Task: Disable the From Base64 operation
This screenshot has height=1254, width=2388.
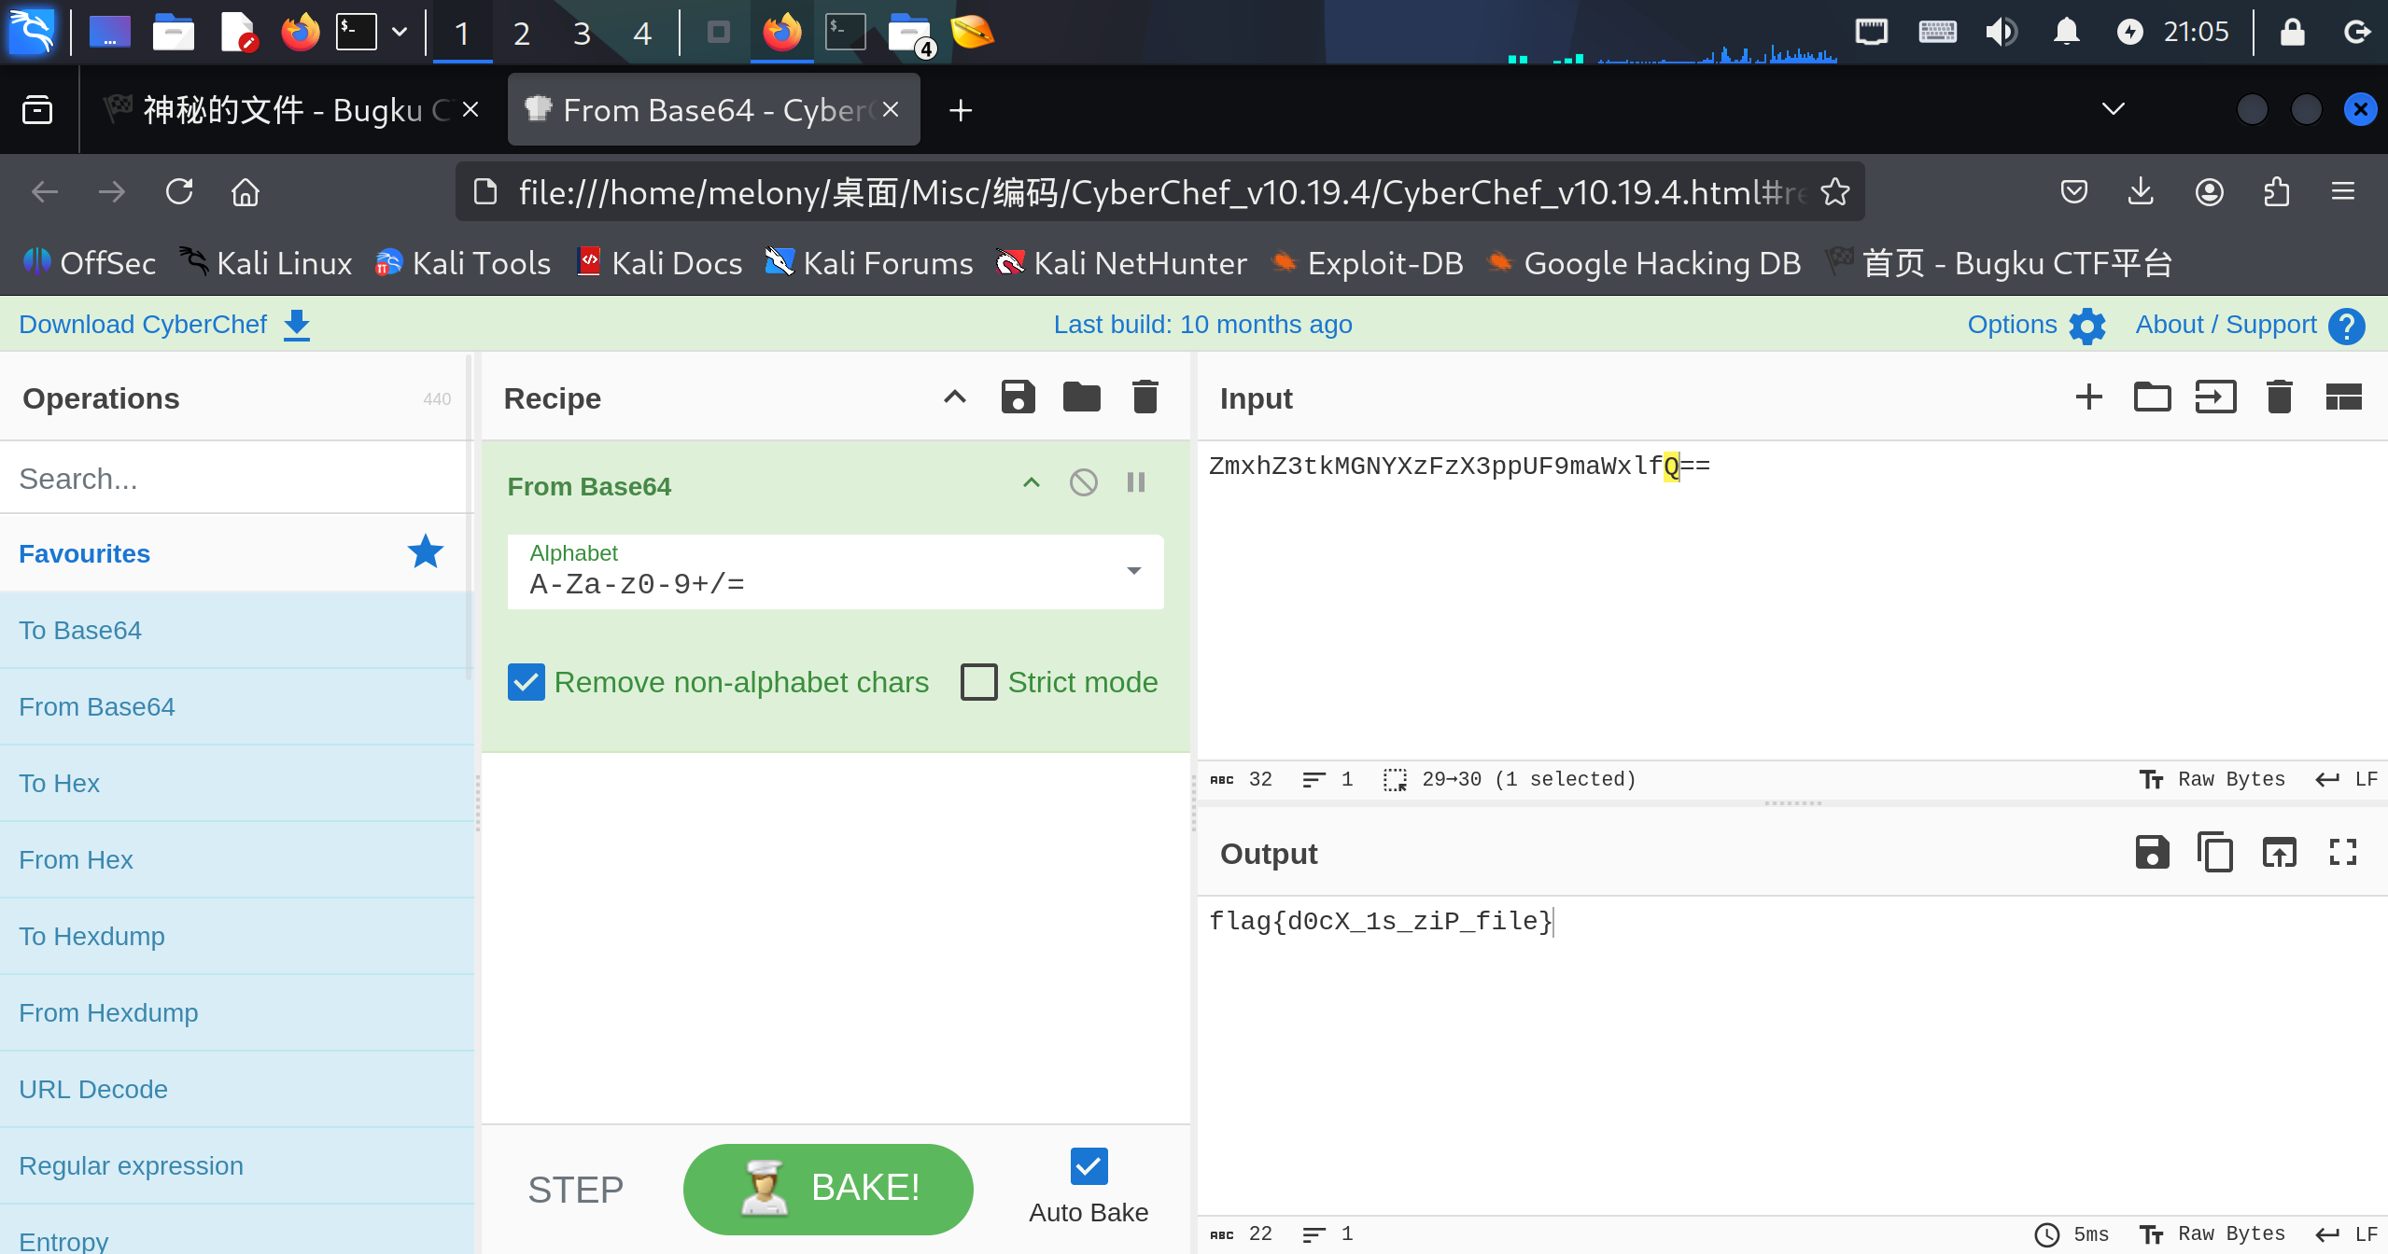Action: (1083, 482)
